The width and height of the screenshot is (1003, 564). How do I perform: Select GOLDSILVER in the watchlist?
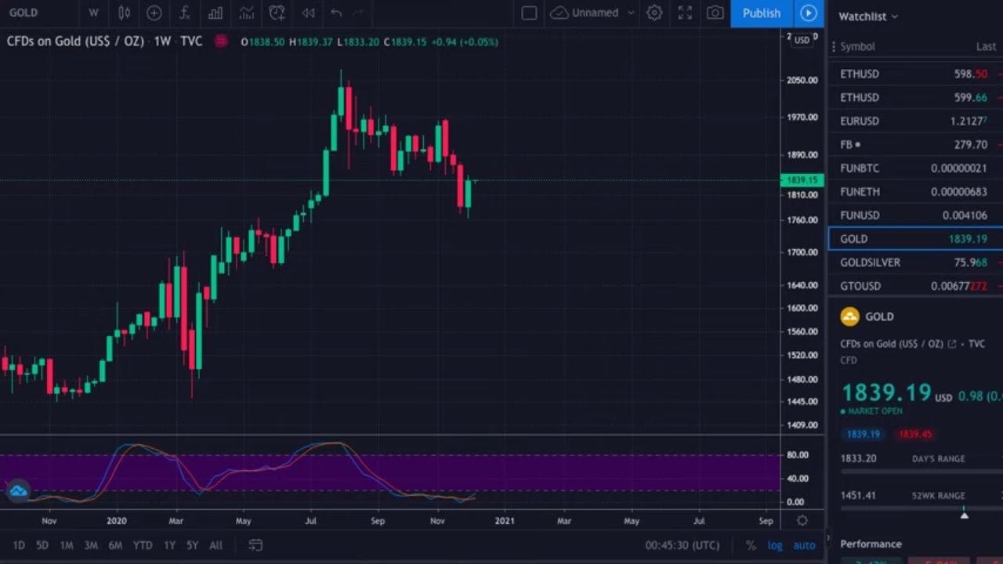tap(915, 262)
